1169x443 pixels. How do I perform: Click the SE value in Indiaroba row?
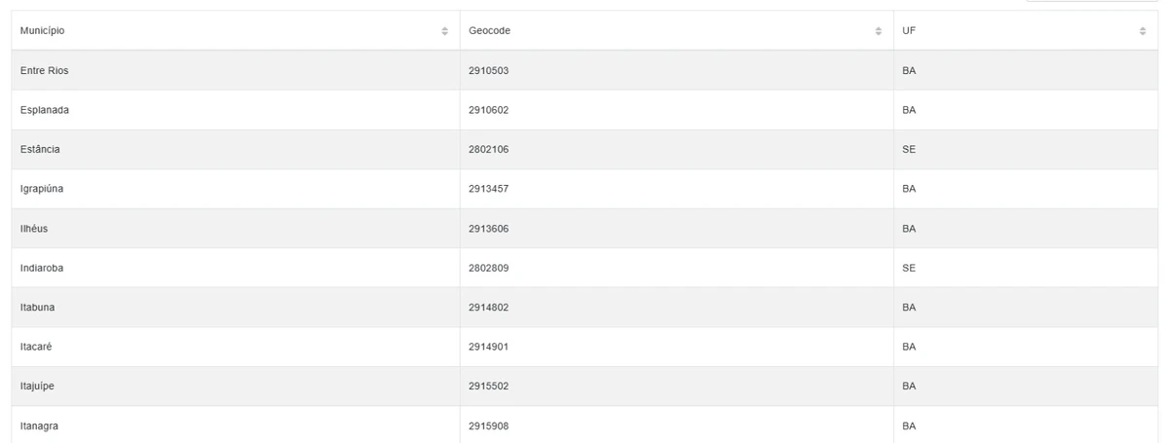click(909, 268)
